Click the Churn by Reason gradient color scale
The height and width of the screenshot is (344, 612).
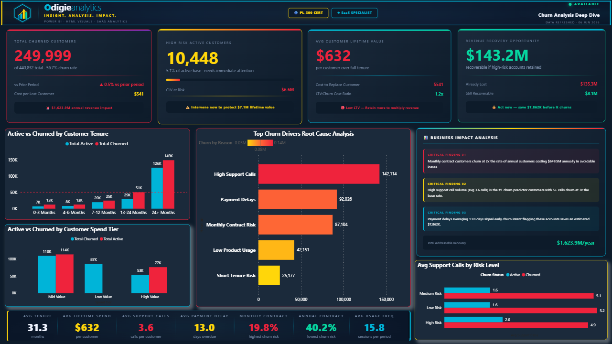coord(260,143)
